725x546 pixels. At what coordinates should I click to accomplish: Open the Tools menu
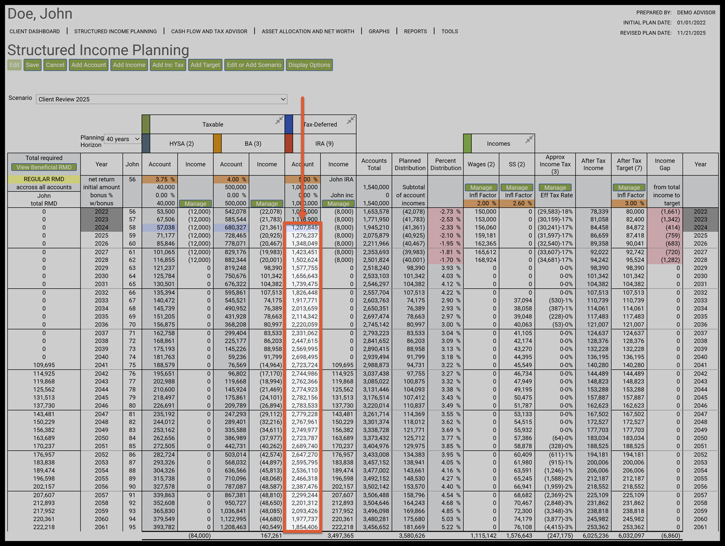click(x=450, y=32)
